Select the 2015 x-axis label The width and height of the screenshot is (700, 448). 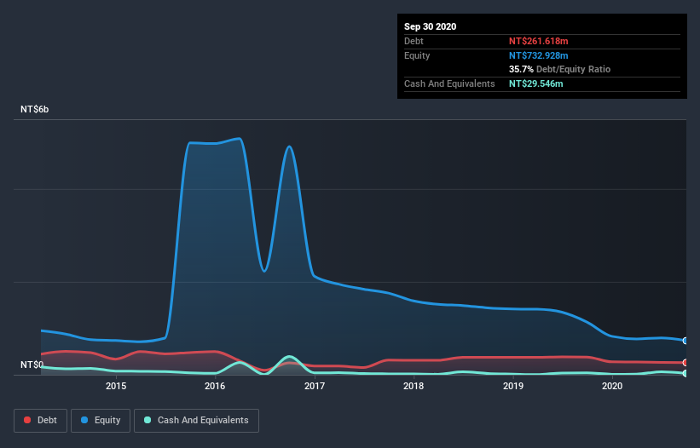pos(116,386)
